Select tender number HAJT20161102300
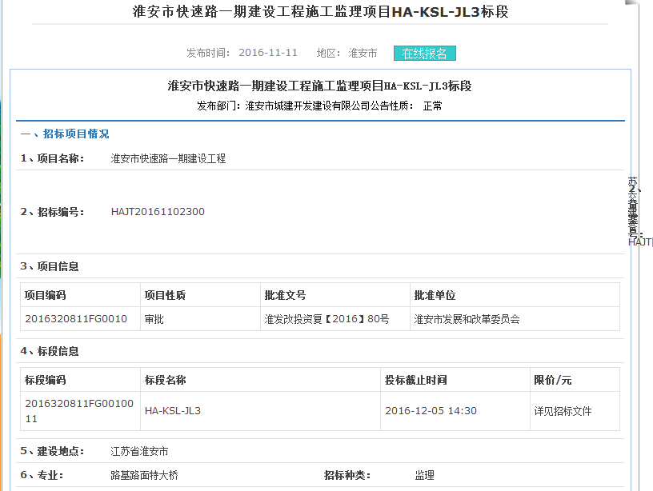Viewport: 653px width, 491px height. click(158, 212)
